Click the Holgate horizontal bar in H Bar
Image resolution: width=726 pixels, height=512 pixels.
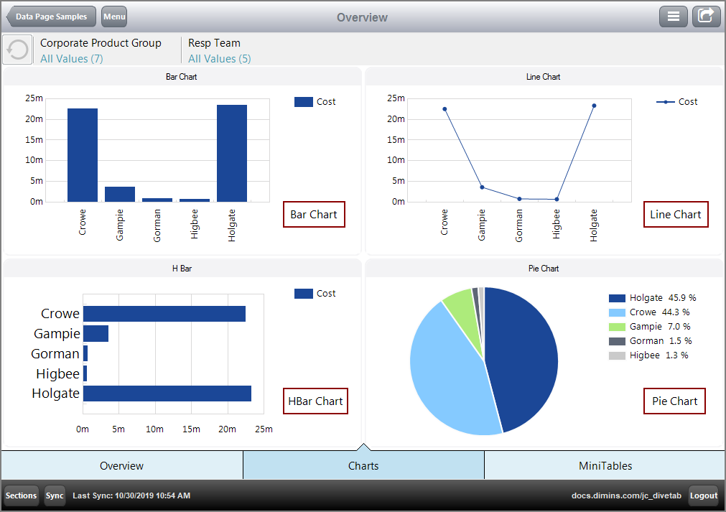click(x=167, y=394)
